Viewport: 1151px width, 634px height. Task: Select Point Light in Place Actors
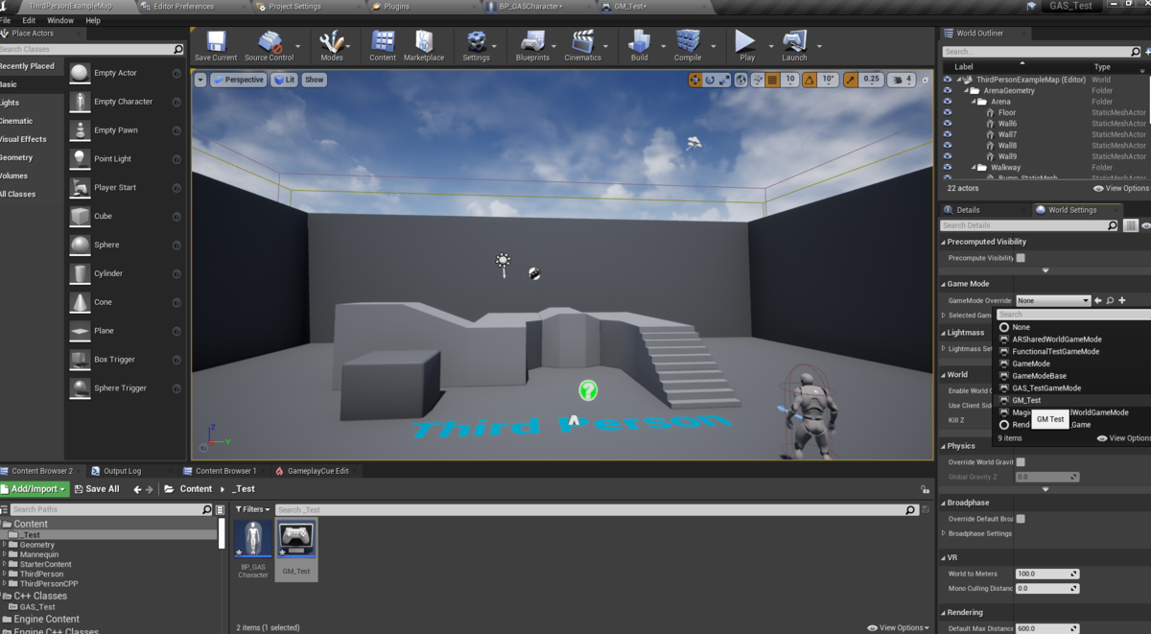point(124,159)
